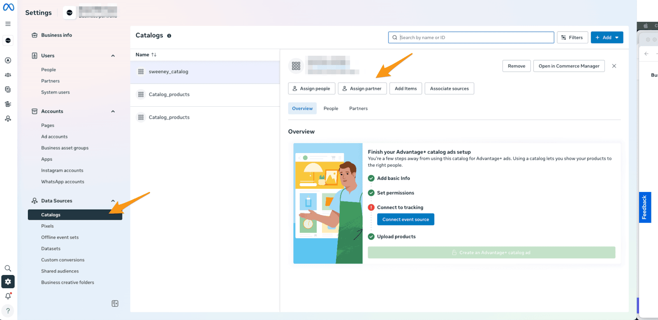Collapse the sidebar panel icon
Image resolution: width=658 pixels, height=320 pixels.
pyautogui.click(x=115, y=304)
